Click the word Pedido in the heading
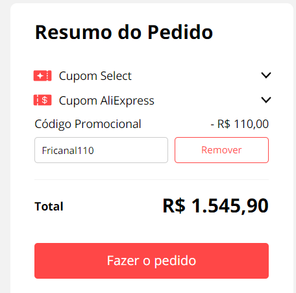 click(x=180, y=32)
